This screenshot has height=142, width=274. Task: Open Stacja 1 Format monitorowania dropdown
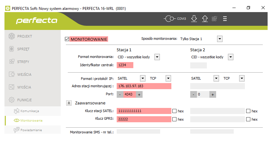click(157, 57)
